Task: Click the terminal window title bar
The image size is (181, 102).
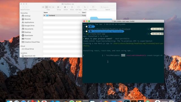Action: [123, 21]
